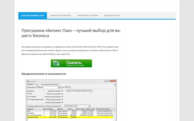The height and width of the screenshot is (121, 194).
Task: Toggle the Акт выполненных работ checkbox
Action: click(28, 100)
